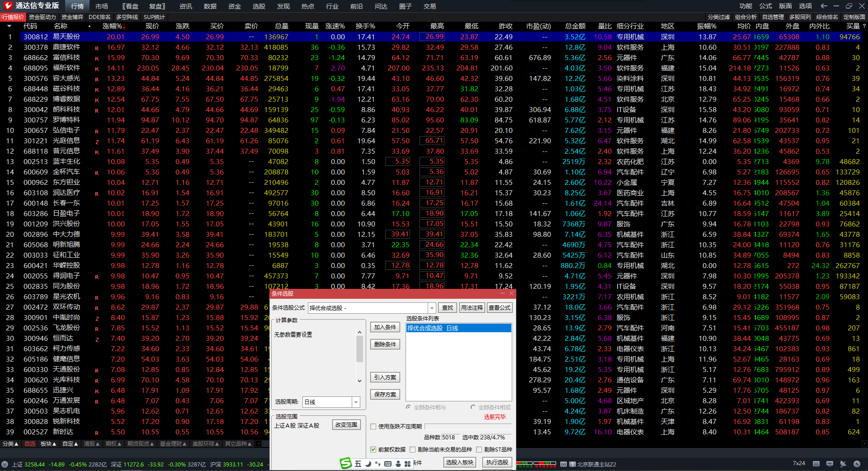Click 执行选股 button
The image size is (868, 471).
497,462
